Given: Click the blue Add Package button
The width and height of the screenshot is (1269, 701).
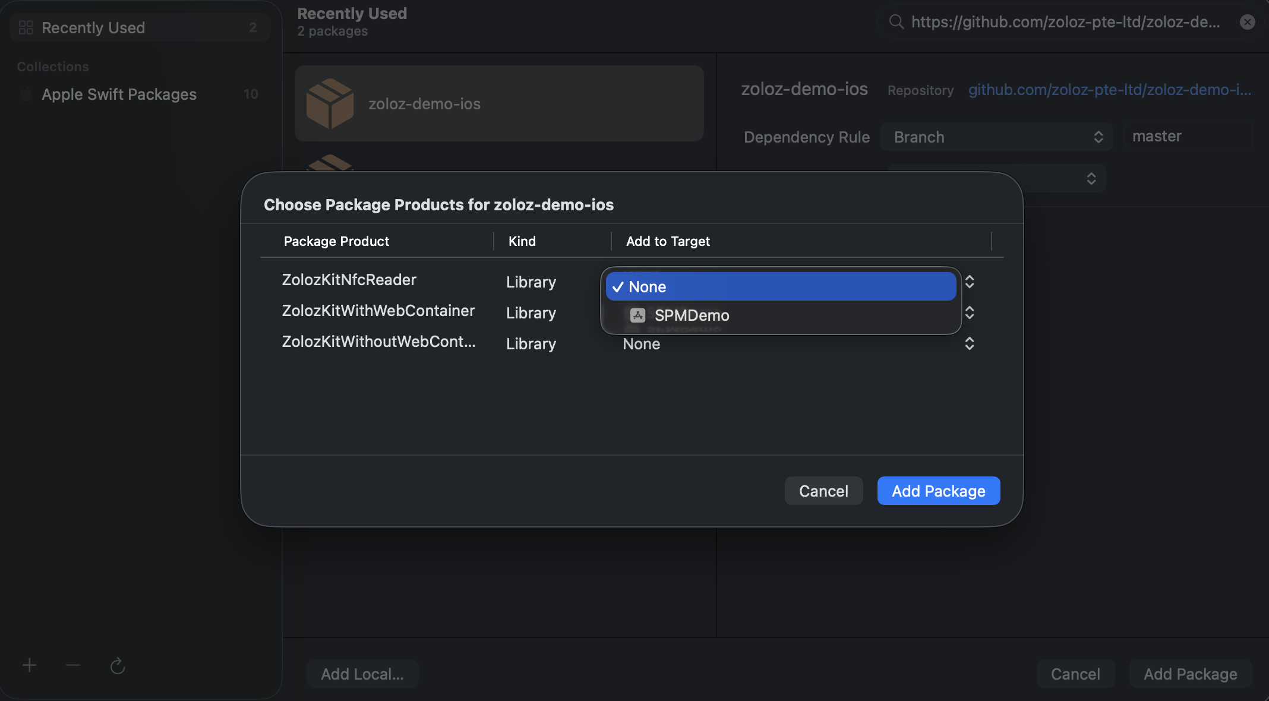Looking at the screenshot, I should [x=938, y=491].
